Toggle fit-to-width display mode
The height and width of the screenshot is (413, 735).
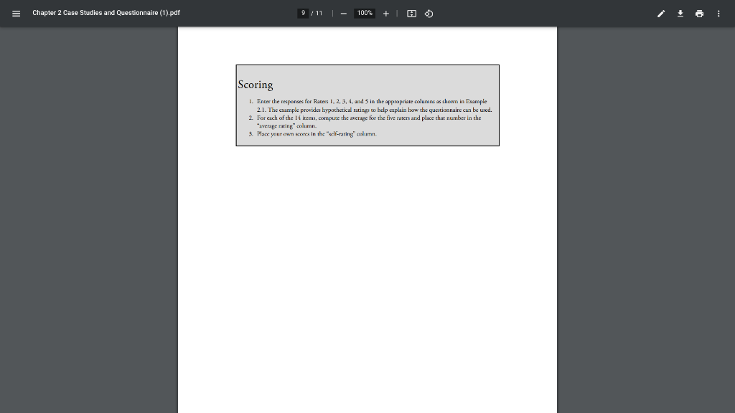pos(411,13)
